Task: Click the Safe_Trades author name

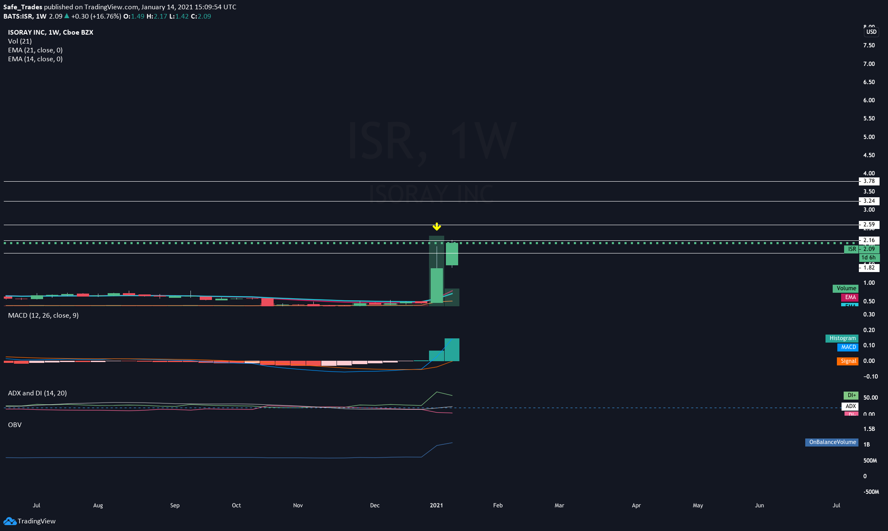Action: pyautogui.click(x=23, y=7)
